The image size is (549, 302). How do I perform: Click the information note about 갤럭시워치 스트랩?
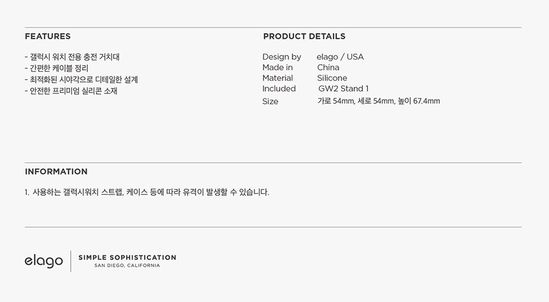(150, 192)
